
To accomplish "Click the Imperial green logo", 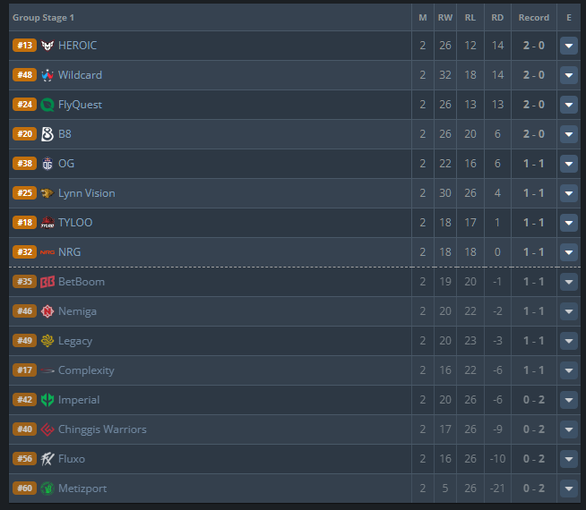I will (x=47, y=400).
